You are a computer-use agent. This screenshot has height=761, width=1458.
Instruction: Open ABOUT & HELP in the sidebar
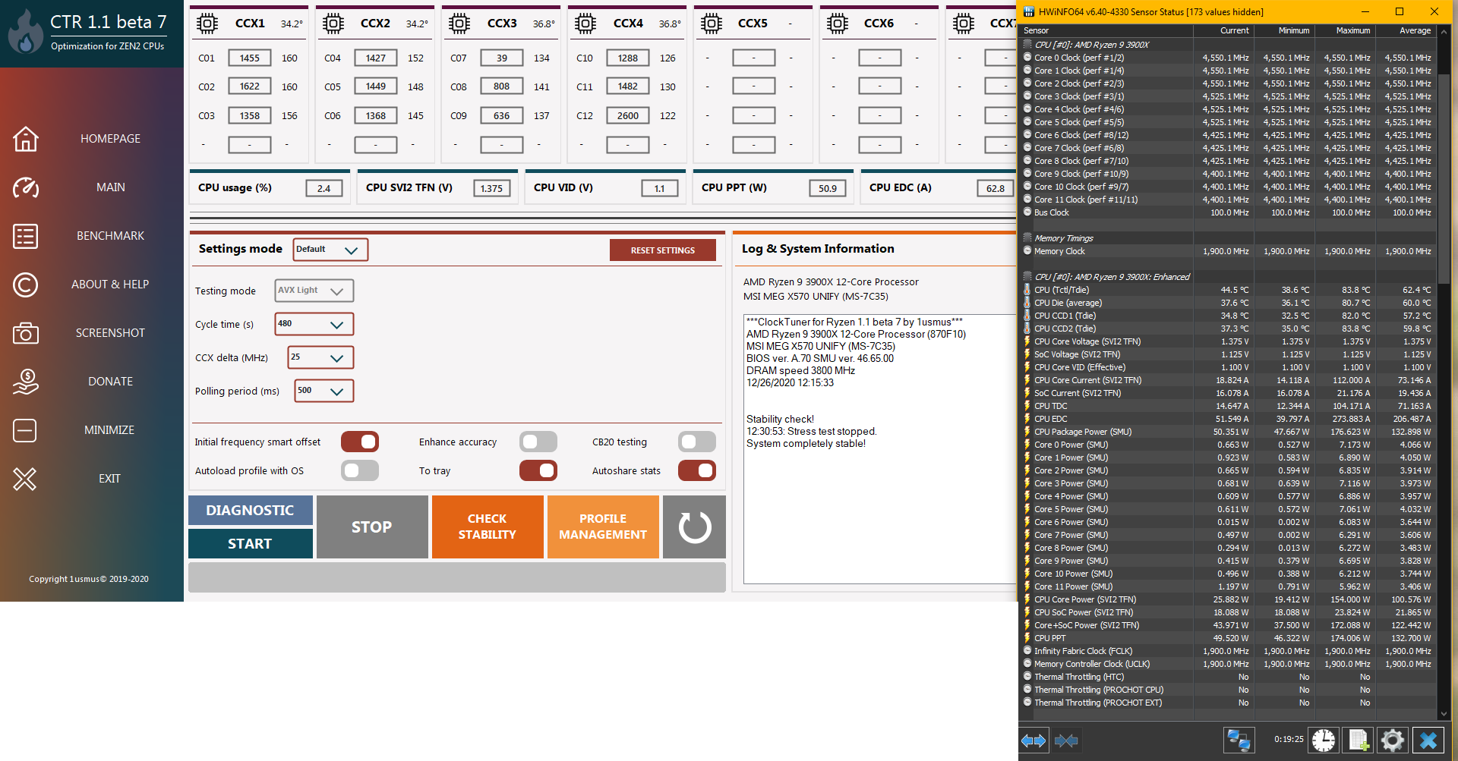click(x=110, y=285)
